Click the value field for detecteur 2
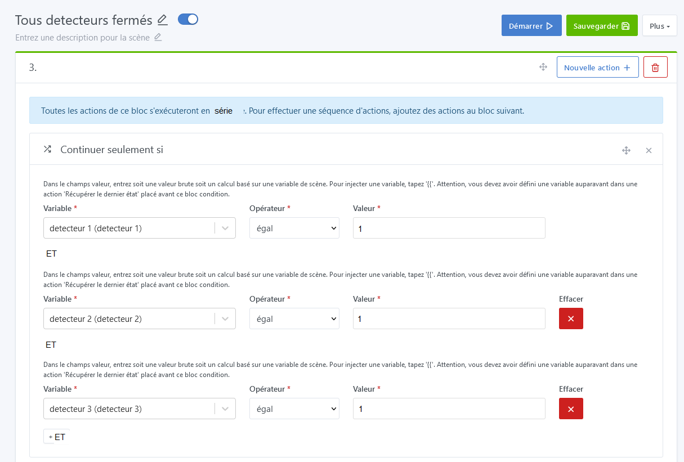The image size is (684, 462). coord(449,319)
